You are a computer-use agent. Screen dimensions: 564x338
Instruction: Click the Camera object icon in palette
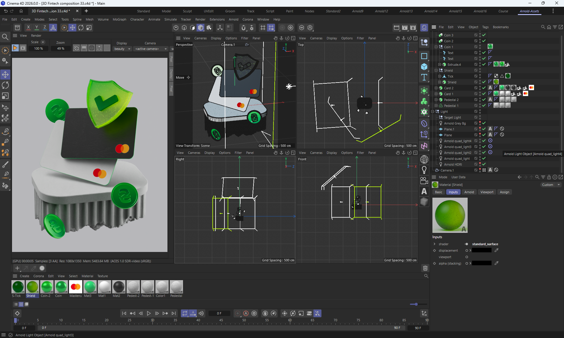pyautogui.click(x=424, y=181)
